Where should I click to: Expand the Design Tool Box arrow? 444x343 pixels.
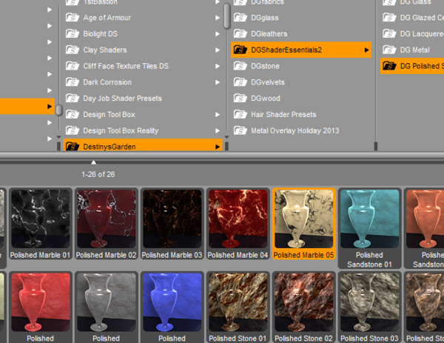coord(218,115)
